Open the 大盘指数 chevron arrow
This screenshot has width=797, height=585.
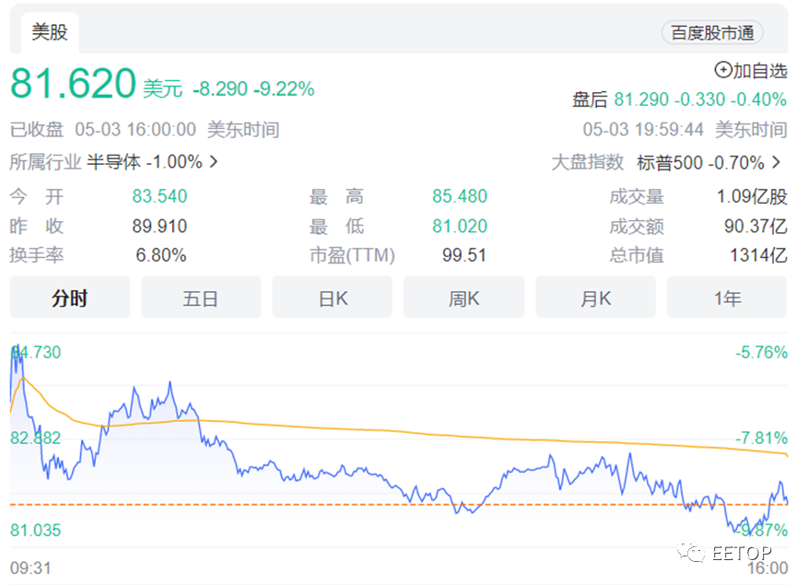point(777,158)
